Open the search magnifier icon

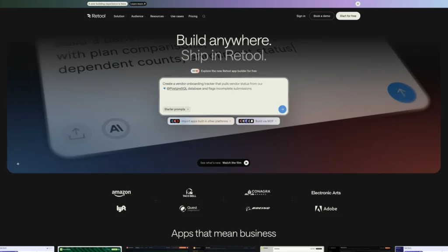pos(204,16)
